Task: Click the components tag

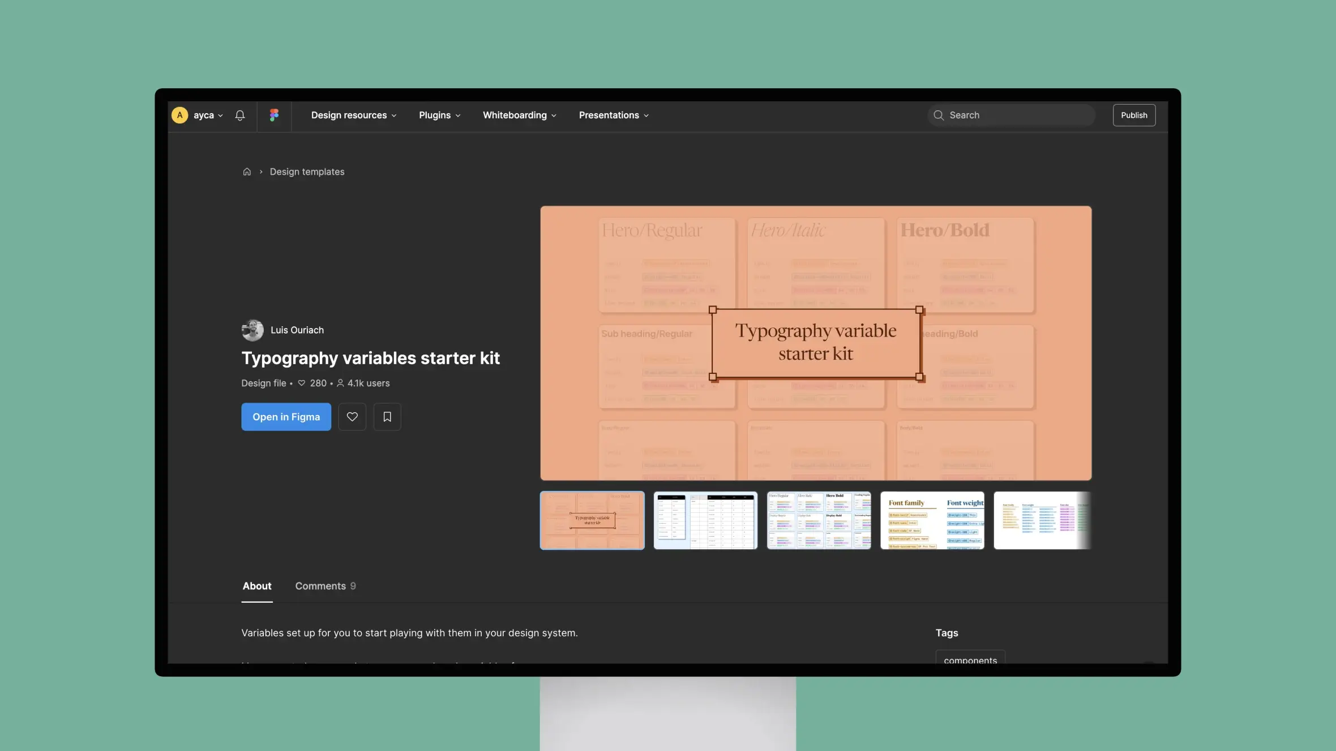Action: [x=970, y=660]
